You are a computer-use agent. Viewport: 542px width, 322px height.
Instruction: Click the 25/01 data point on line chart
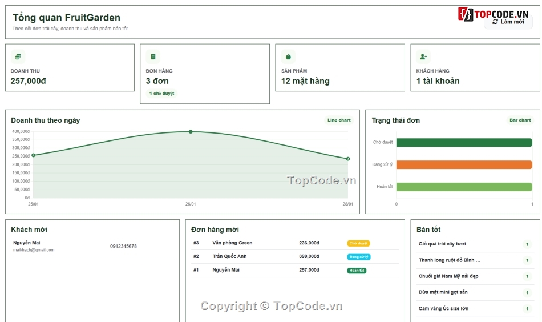(x=34, y=155)
